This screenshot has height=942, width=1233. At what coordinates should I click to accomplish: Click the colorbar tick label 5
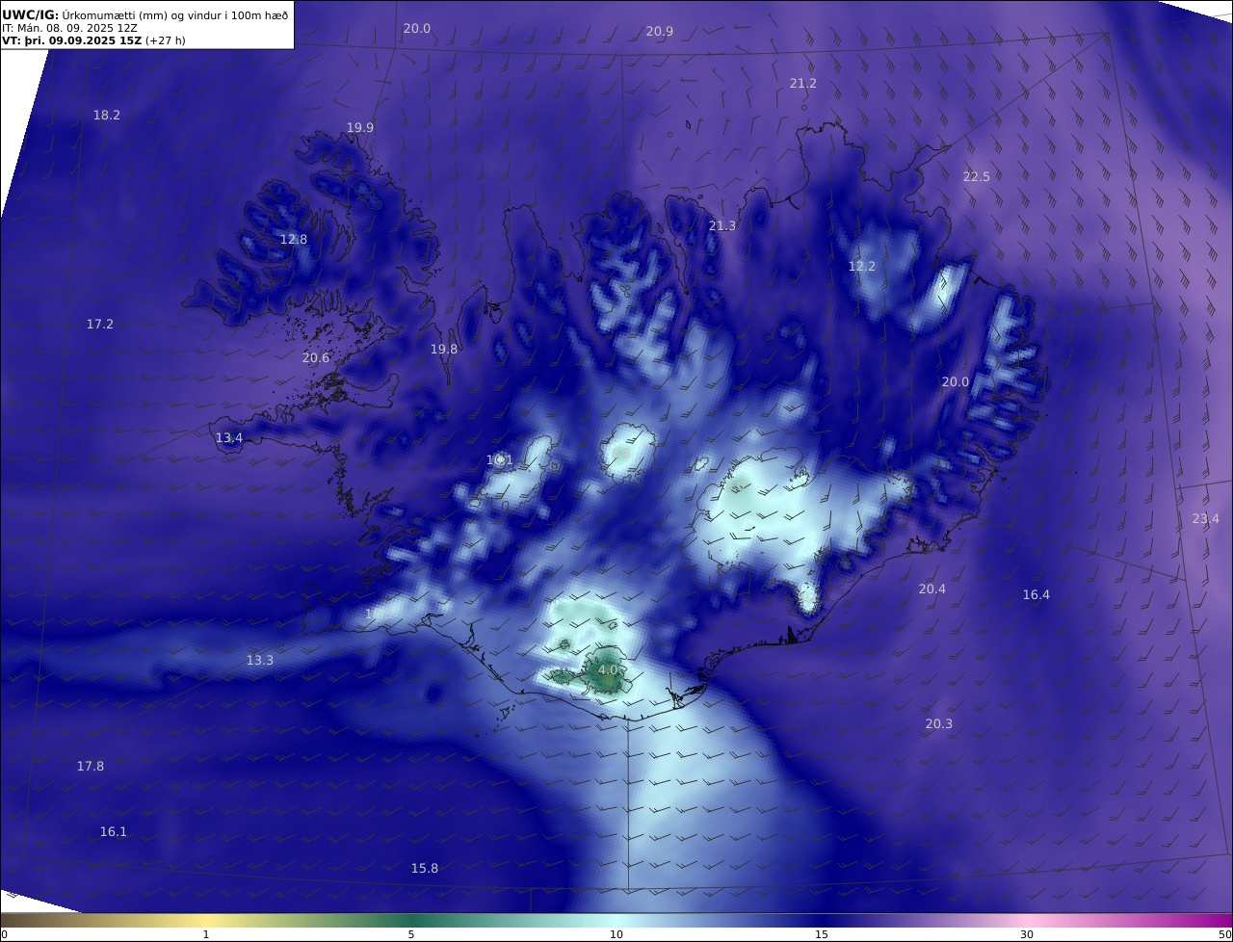coord(411,934)
